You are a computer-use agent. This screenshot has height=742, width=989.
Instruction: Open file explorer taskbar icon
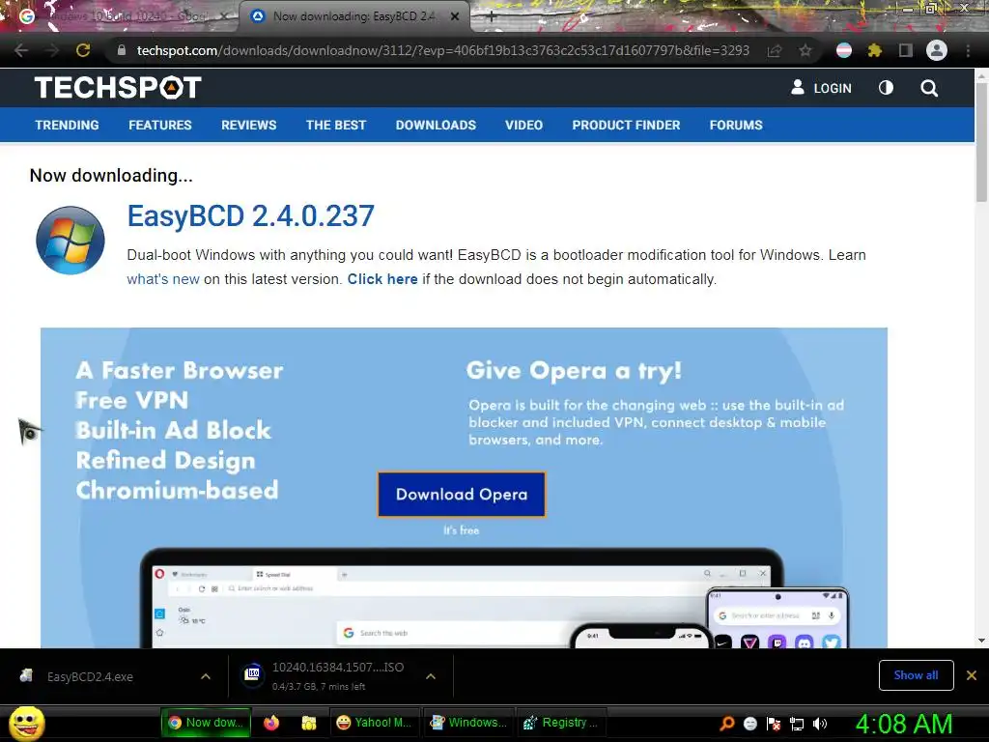tap(309, 723)
